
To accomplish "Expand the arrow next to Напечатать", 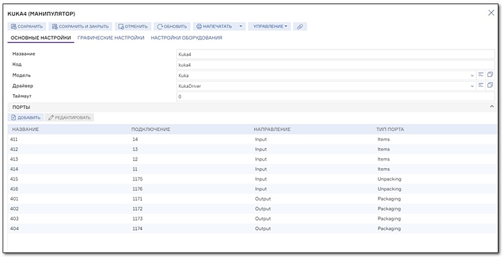I will coord(241,26).
